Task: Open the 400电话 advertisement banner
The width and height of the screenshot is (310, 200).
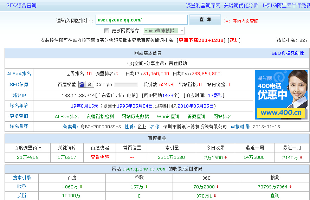Action: point(281,95)
